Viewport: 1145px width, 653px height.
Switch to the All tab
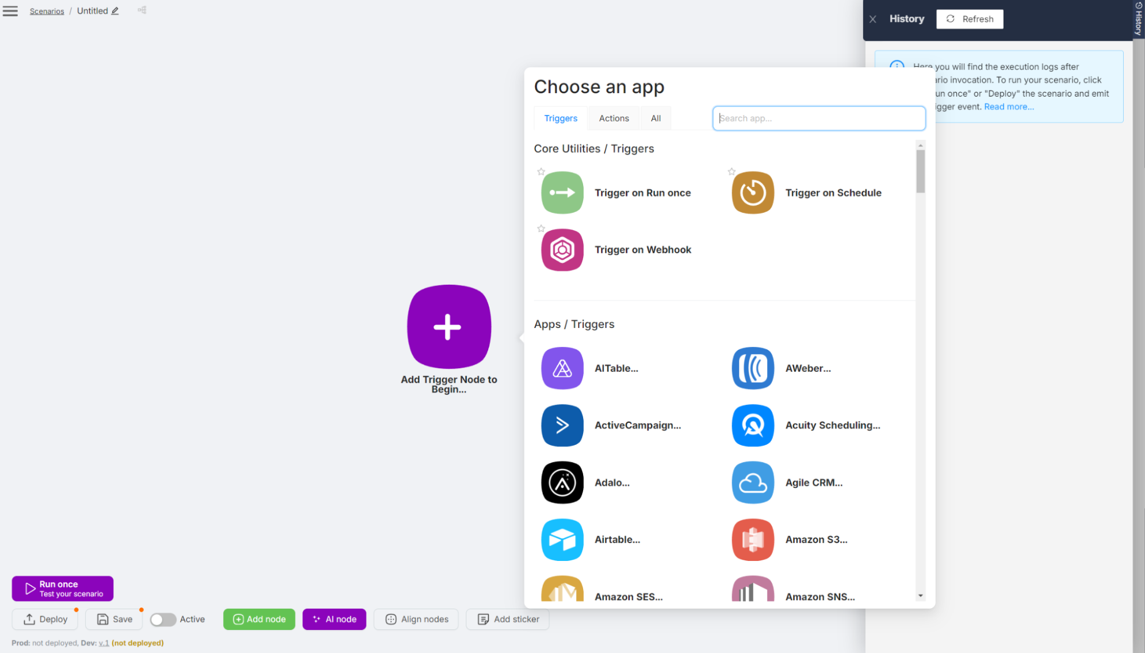[x=656, y=118]
